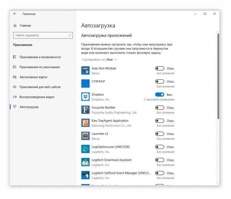The width and height of the screenshot is (231, 199).
Task: Minimize the Параметры window
Action: pos(195,14)
